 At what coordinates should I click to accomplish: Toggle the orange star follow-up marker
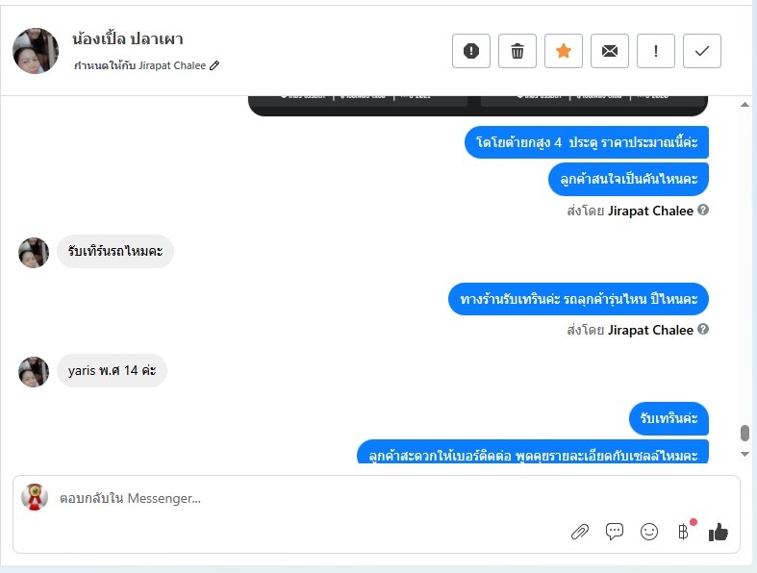[564, 51]
